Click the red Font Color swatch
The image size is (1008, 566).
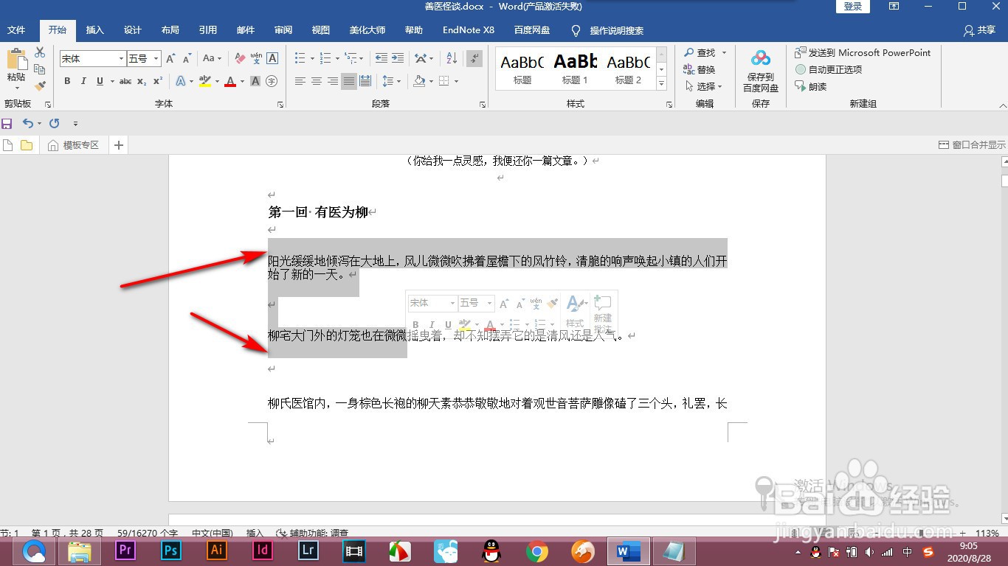231,81
